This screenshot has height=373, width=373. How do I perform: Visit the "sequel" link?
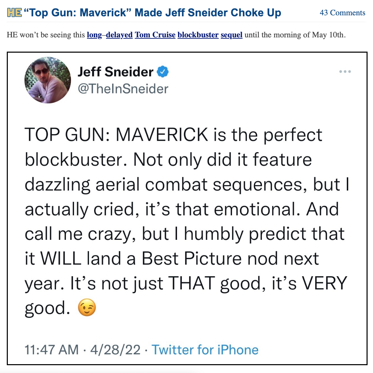(232, 35)
